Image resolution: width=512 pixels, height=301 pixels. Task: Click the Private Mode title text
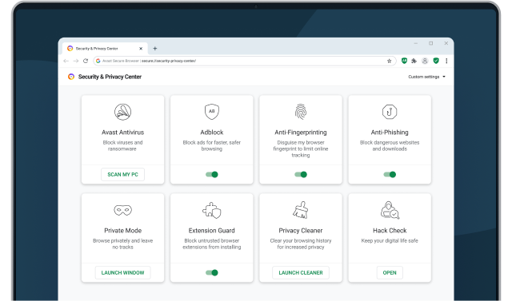pos(122,231)
